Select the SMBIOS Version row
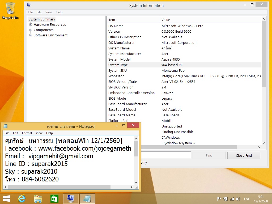This screenshot has width=272, height=204. pyautogui.click(x=184, y=87)
